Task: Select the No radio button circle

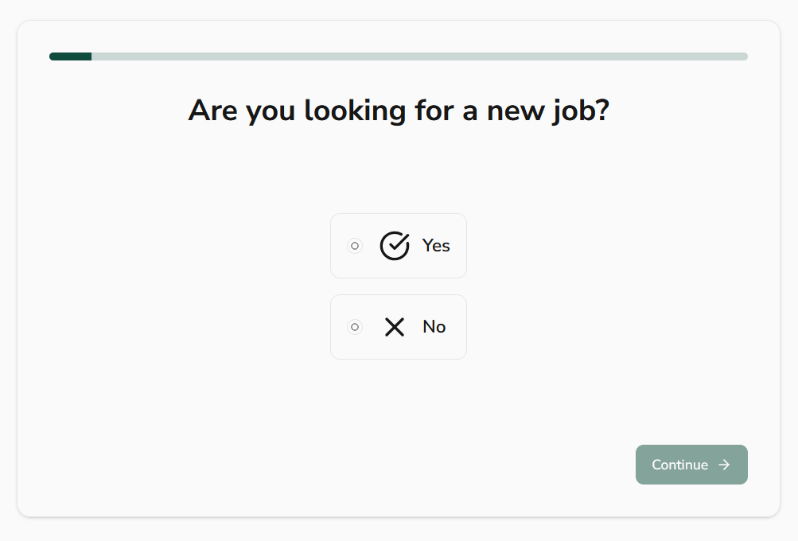Action: 355,327
